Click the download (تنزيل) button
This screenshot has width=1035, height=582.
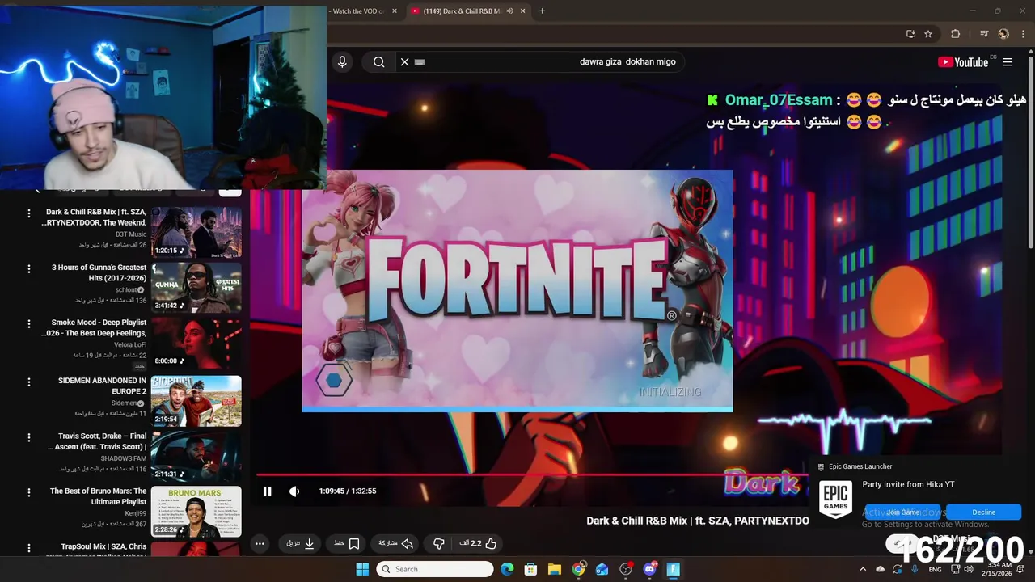(300, 544)
